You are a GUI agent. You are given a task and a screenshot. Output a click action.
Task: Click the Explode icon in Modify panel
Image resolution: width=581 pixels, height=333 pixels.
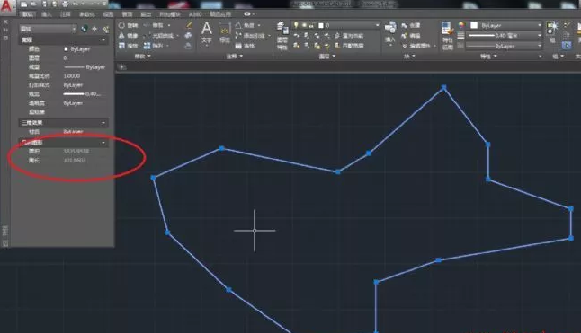point(188,36)
